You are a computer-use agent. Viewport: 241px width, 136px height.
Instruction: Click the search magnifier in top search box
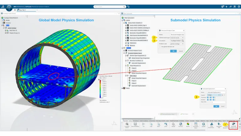124,7
